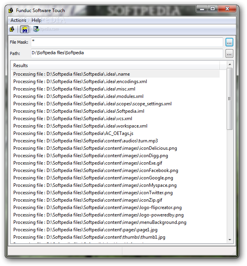The height and width of the screenshot is (266, 247).
Task: Click the scroll up arrow of results list
Action: pos(230,64)
